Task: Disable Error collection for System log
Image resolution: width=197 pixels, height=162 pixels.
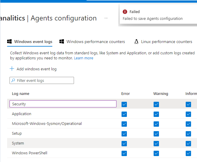Action: 124,144
